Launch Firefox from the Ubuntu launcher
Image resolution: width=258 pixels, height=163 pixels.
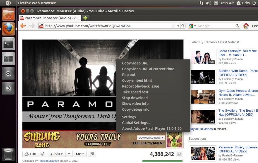click(x=8, y=29)
